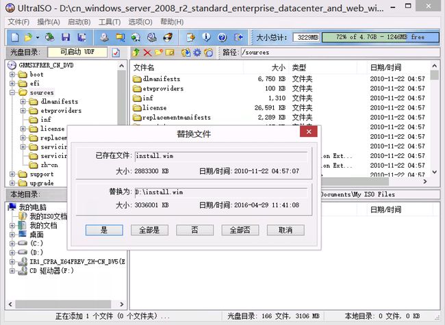
Task: Click the green Up one level arrow
Action: click(136, 53)
